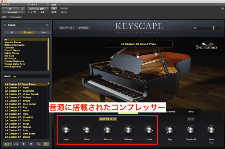Select Clavinets category

coord(9,48)
